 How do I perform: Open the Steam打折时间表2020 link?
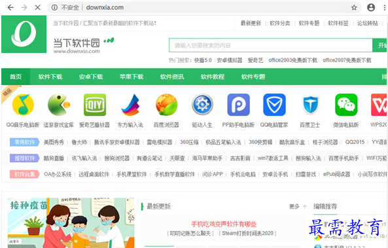pos(248,233)
